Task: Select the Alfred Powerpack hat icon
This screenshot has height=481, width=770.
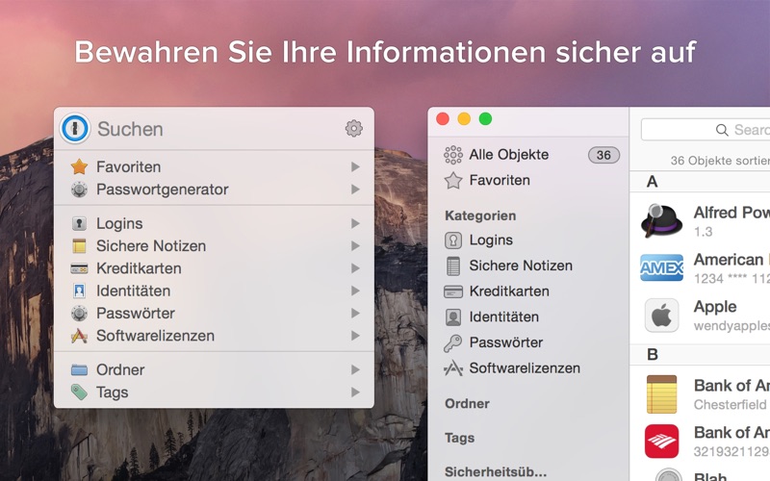Action: point(661,221)
